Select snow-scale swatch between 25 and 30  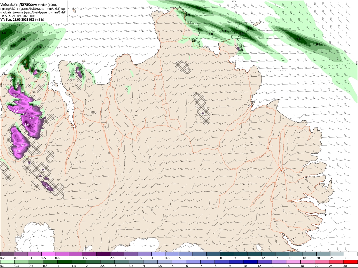pyautogui.click(x=337, y=254)
